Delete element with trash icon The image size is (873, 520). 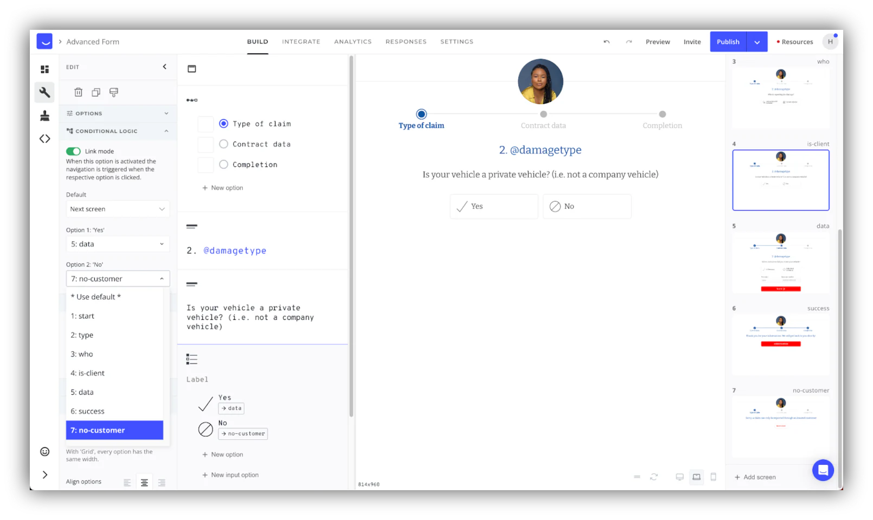78,92
